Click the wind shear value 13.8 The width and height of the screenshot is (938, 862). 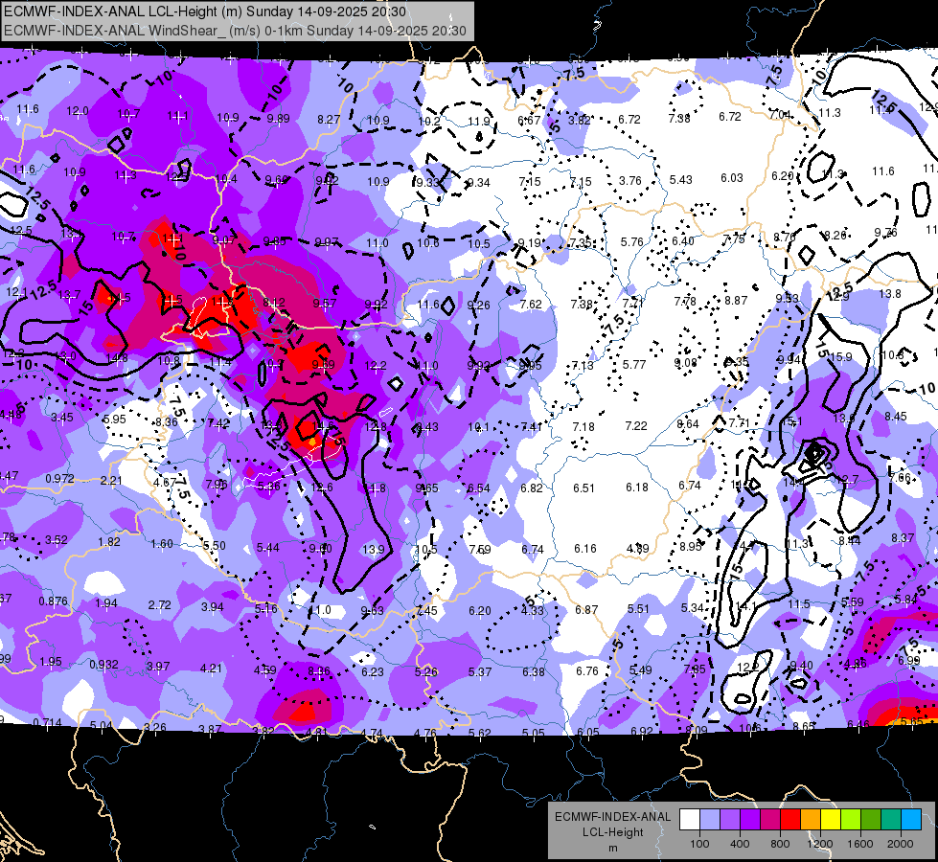890,294
